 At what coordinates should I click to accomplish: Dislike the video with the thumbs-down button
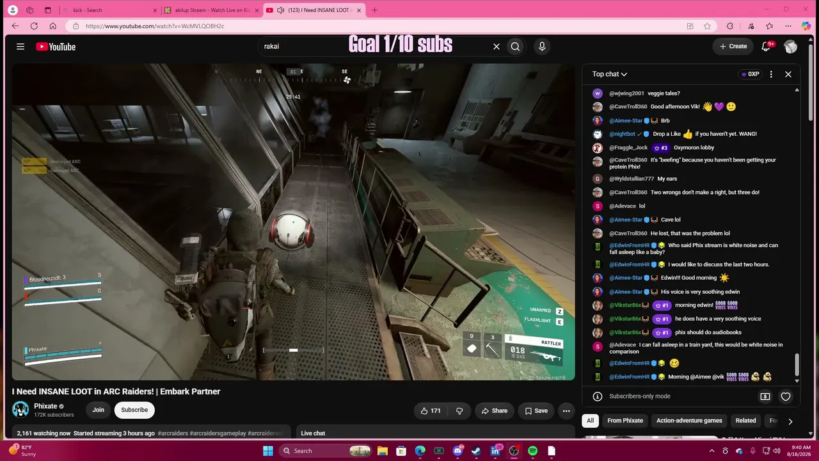point(459,410)
